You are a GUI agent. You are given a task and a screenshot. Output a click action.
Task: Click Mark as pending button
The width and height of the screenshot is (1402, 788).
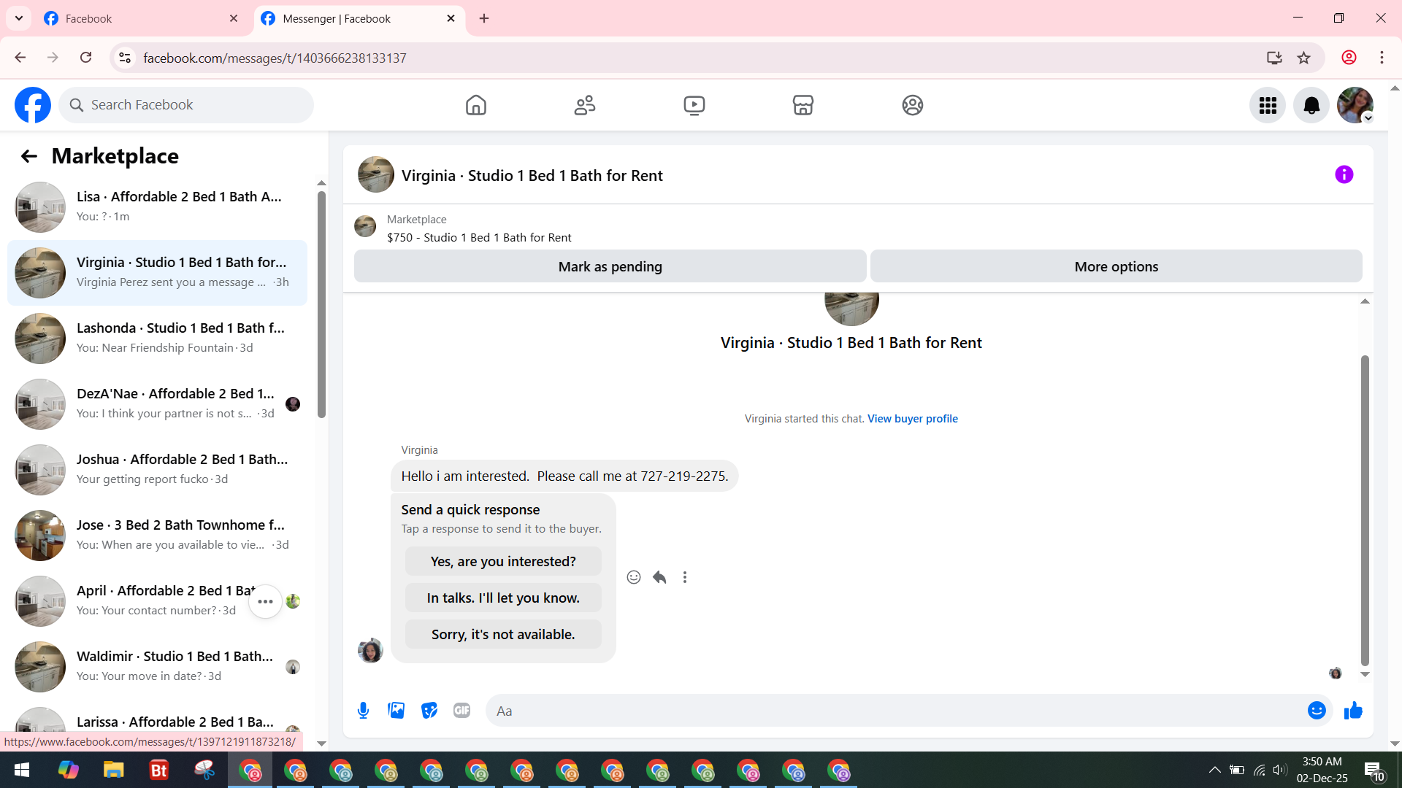point(610,267)
